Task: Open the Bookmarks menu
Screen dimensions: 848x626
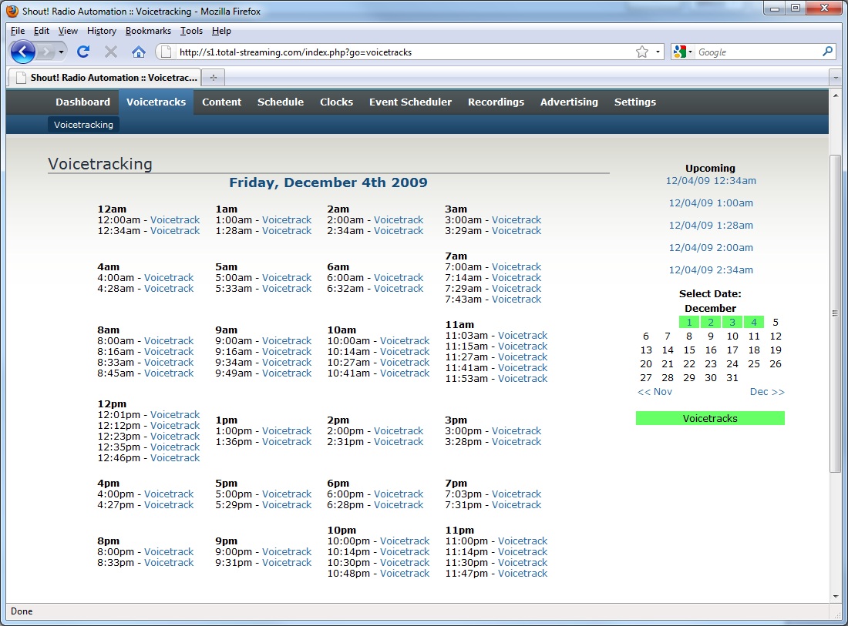Action: [x=148, y=31]
